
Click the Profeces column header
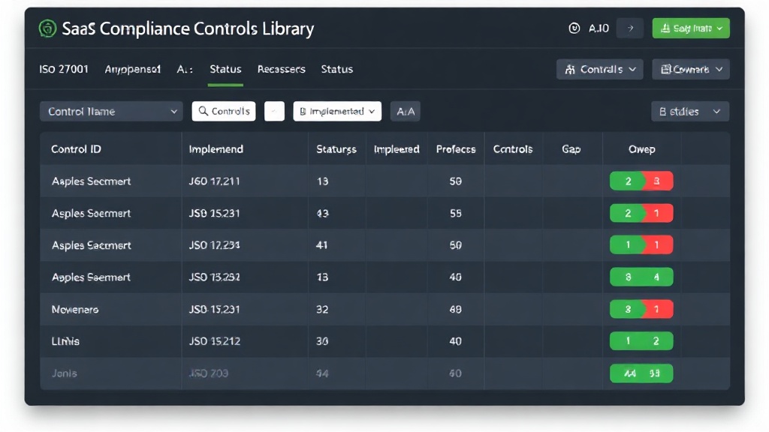pyautogui.click(x=456, y=149)
